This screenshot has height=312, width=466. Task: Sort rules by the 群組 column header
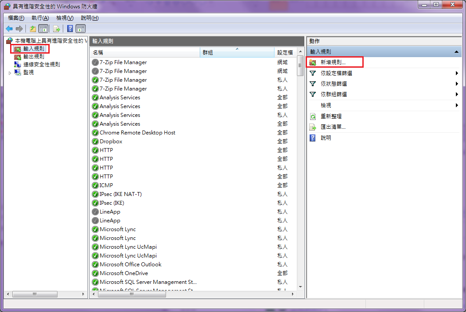(x=237, y=52)
